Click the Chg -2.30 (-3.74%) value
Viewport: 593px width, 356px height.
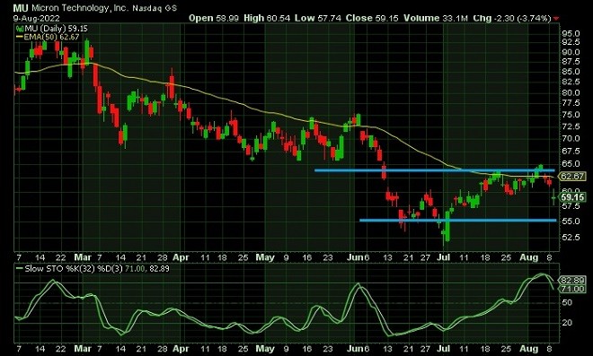click(512, 18)
